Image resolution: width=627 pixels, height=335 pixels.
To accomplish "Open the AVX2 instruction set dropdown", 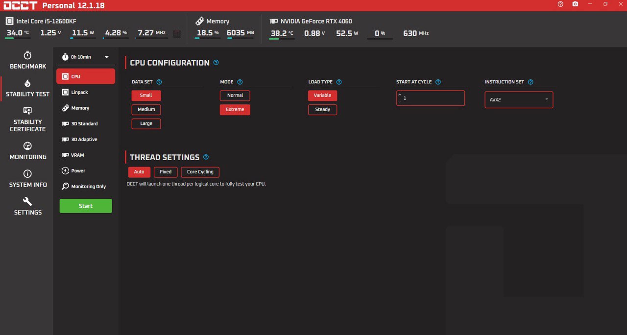I will (519, 99).
